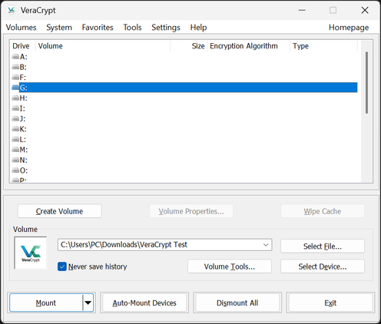This screenshot has width=381, height=324.
Task: Click the VeraCrypt logo in Volume section
Action: pos(31,253)
